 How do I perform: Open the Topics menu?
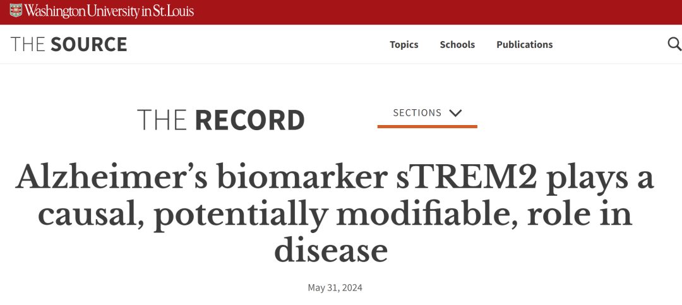coord(404,44)
